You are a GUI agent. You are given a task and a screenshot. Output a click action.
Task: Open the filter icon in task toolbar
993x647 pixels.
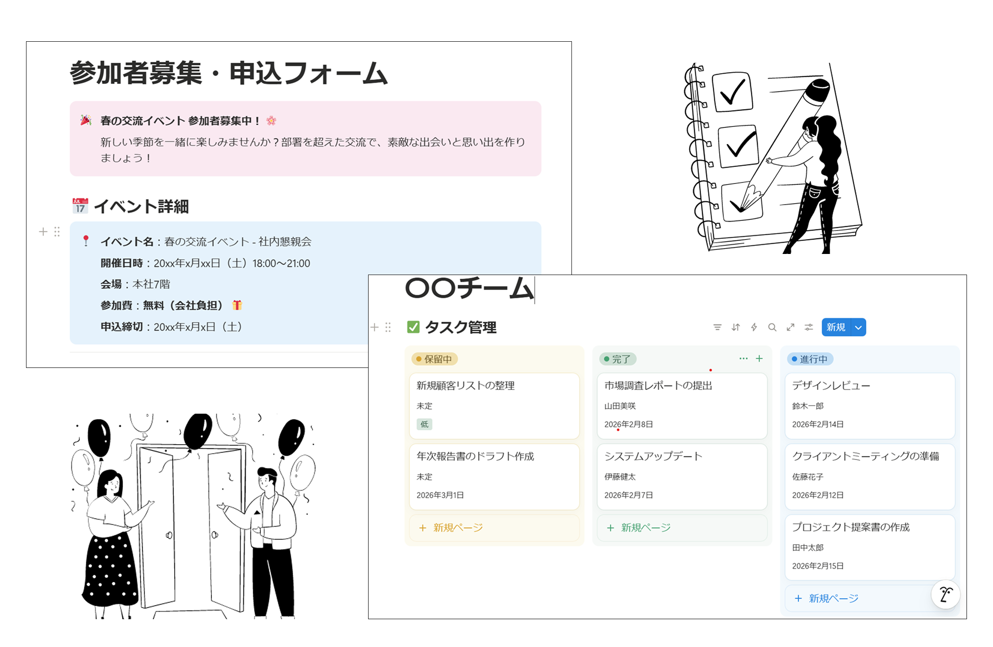[717, 327]
